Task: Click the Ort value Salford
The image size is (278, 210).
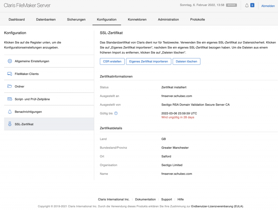Action: point(166,156)
